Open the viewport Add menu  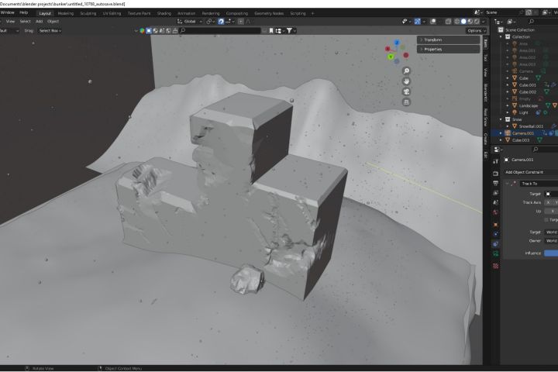point(40,22)
